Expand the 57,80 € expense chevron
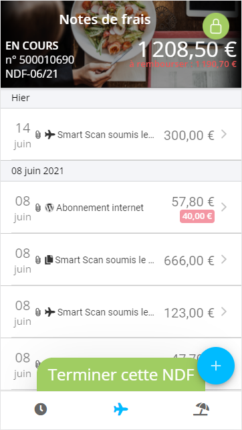 point(224,208)
